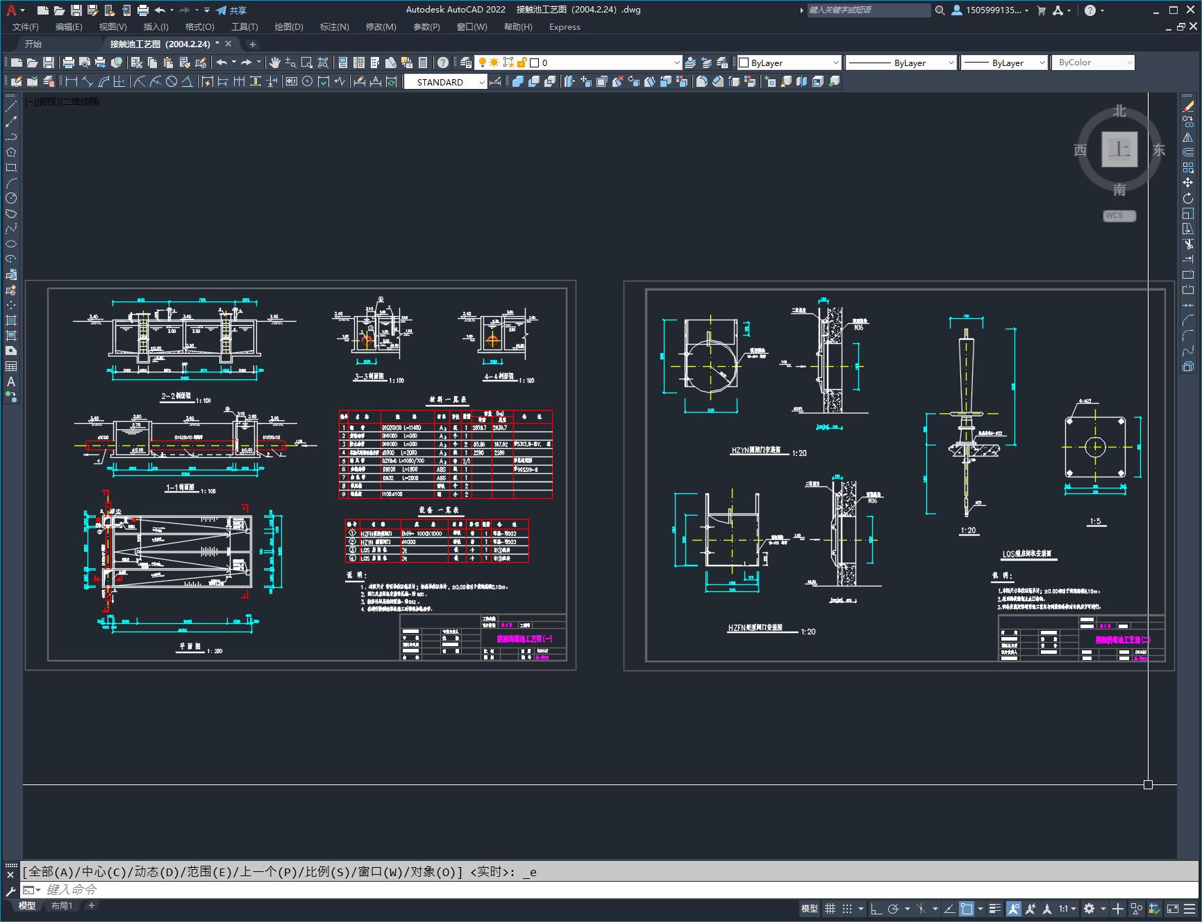Image resolution: width=1202 pixels, height=922 pixels.
Task: Toggle clean screen mode in status bar
Action: coord(1172,908)
